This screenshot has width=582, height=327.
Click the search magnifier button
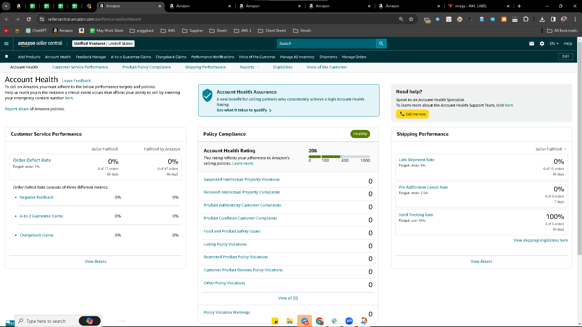(381, 44)
